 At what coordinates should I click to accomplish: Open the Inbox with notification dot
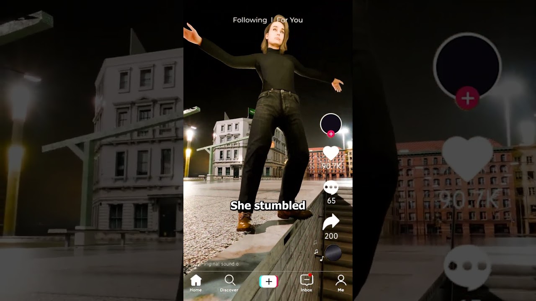(307, 283)
